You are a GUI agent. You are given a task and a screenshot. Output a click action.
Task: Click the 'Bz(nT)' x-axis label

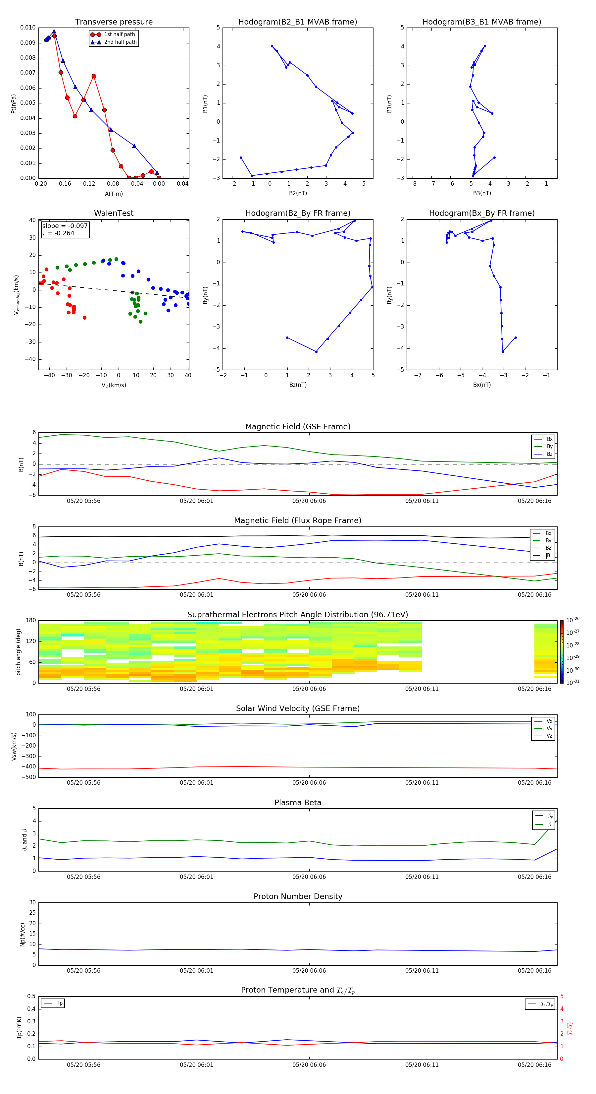click(x=298, y=385)
